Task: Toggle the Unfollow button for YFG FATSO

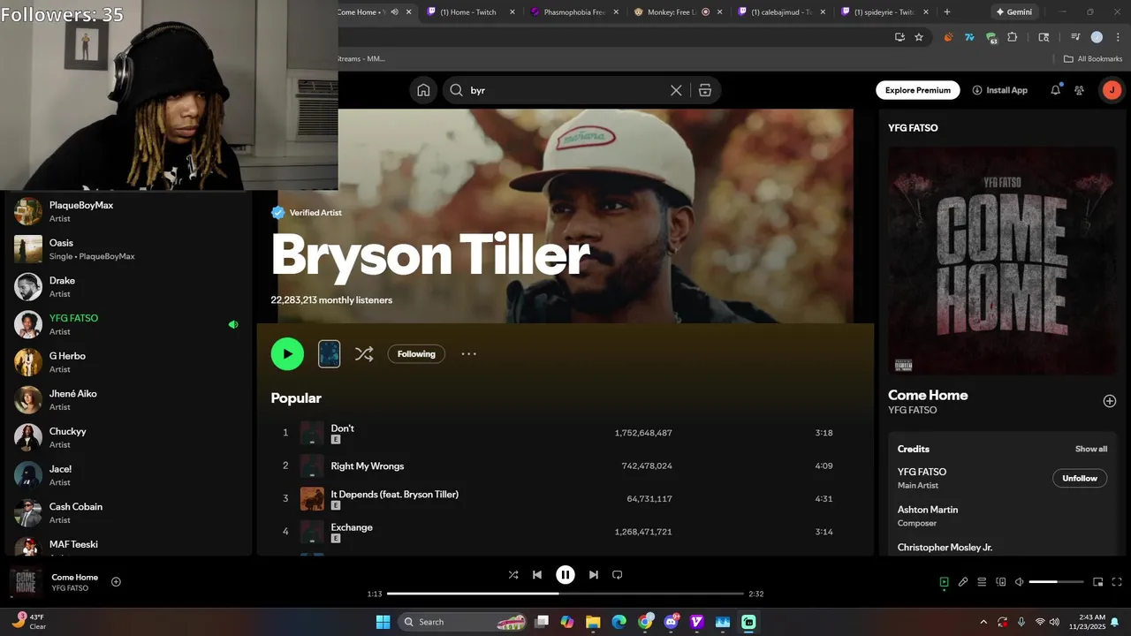Action: [1080, 478]
